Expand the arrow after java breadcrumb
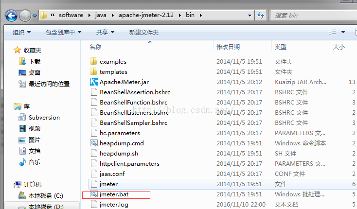The width and height of the screenshot is (357, 209). pos(113,15)
